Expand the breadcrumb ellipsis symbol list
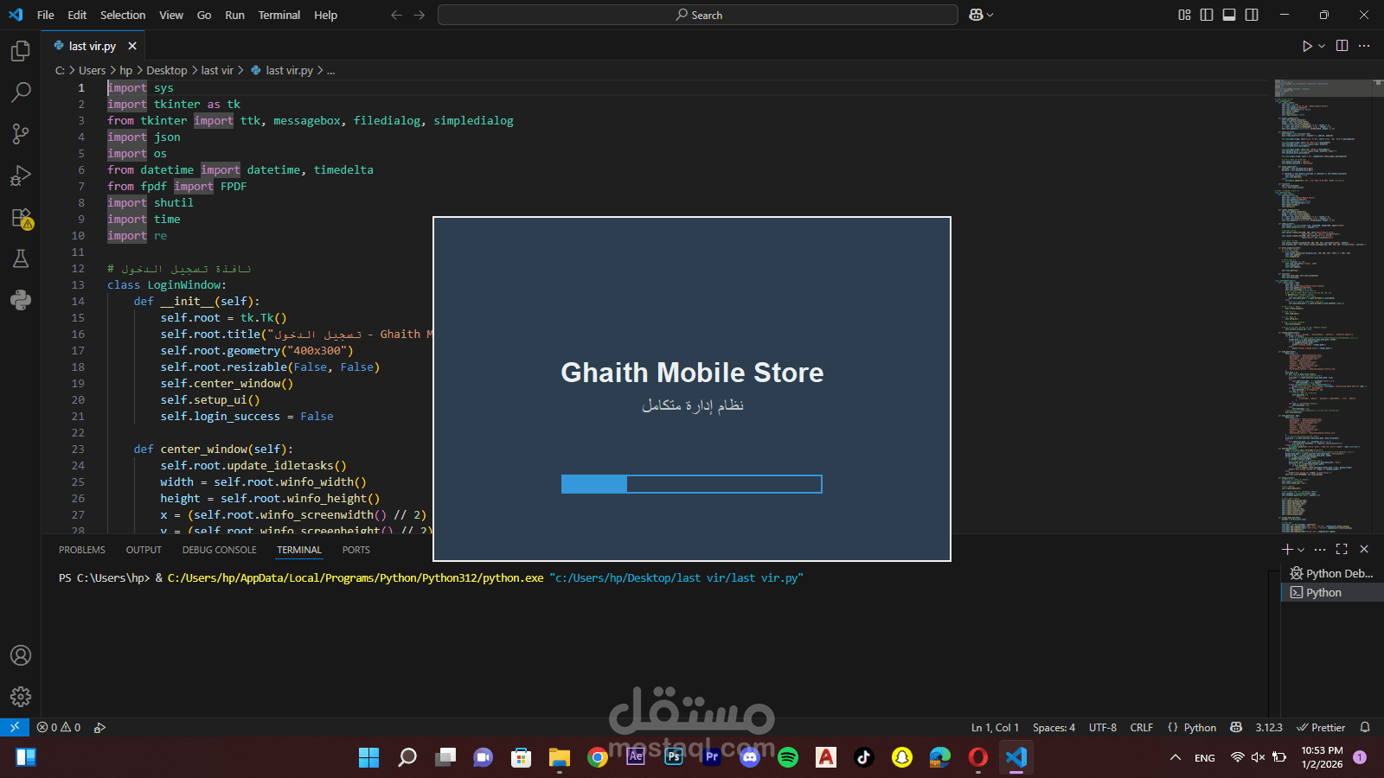1384x778 pixels. pyautogui.click(x=330, y=70)
